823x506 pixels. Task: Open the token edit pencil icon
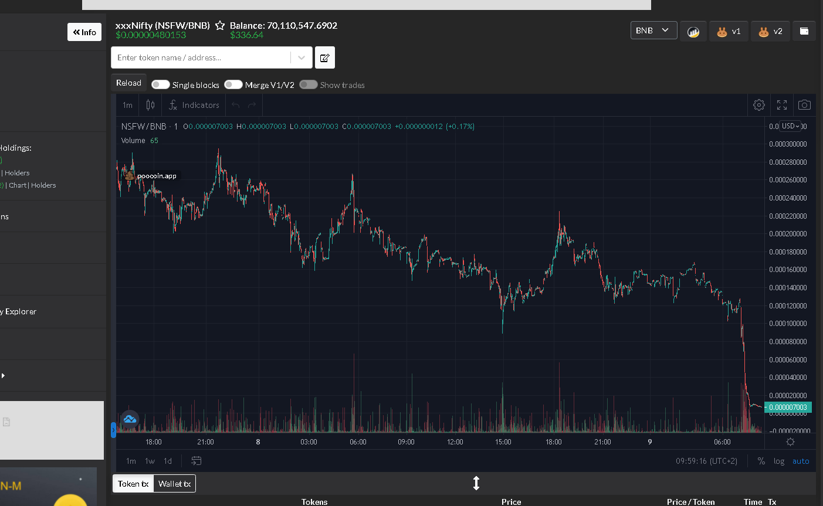coord(325,57)
